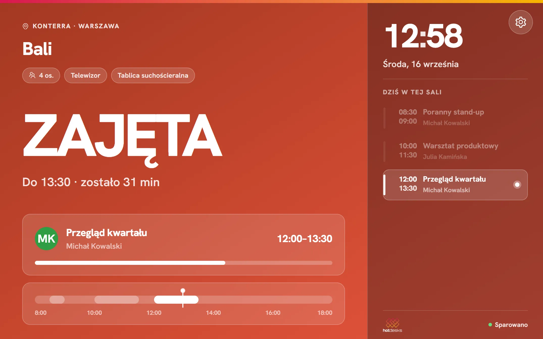Viewport: 543px width, 339px height.
Task: Click the Bali room name heading
Action: [x=37, y=49]
